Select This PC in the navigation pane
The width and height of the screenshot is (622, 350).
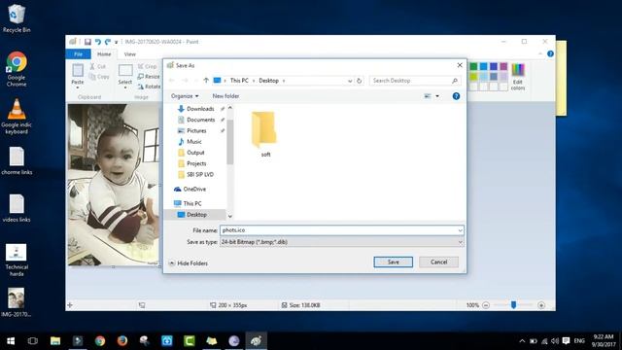coord(188,203)
